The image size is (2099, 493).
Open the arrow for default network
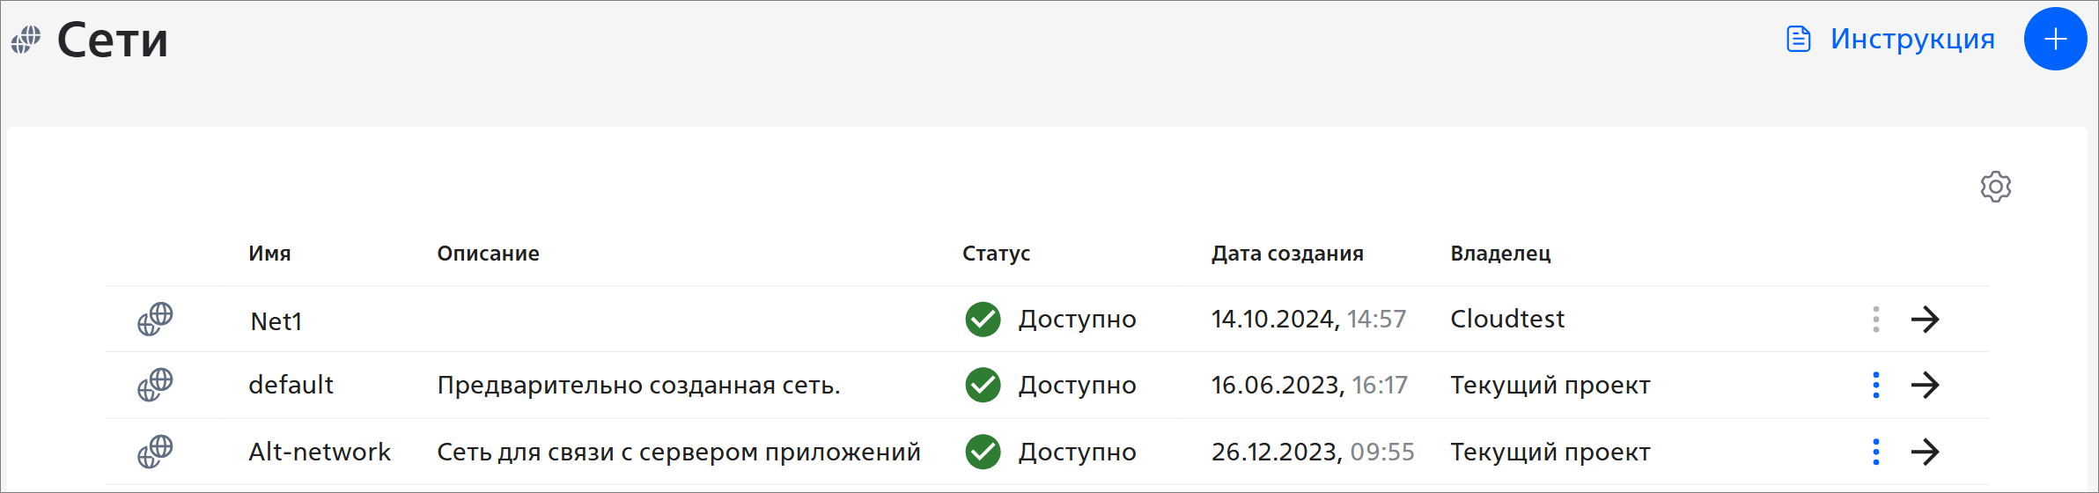click(x=1926, y=385)
